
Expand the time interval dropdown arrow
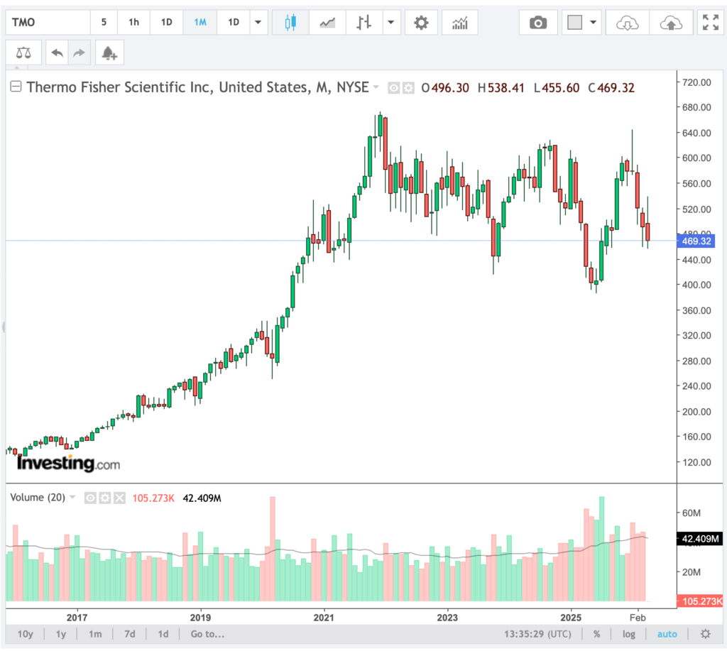(258, 22)
